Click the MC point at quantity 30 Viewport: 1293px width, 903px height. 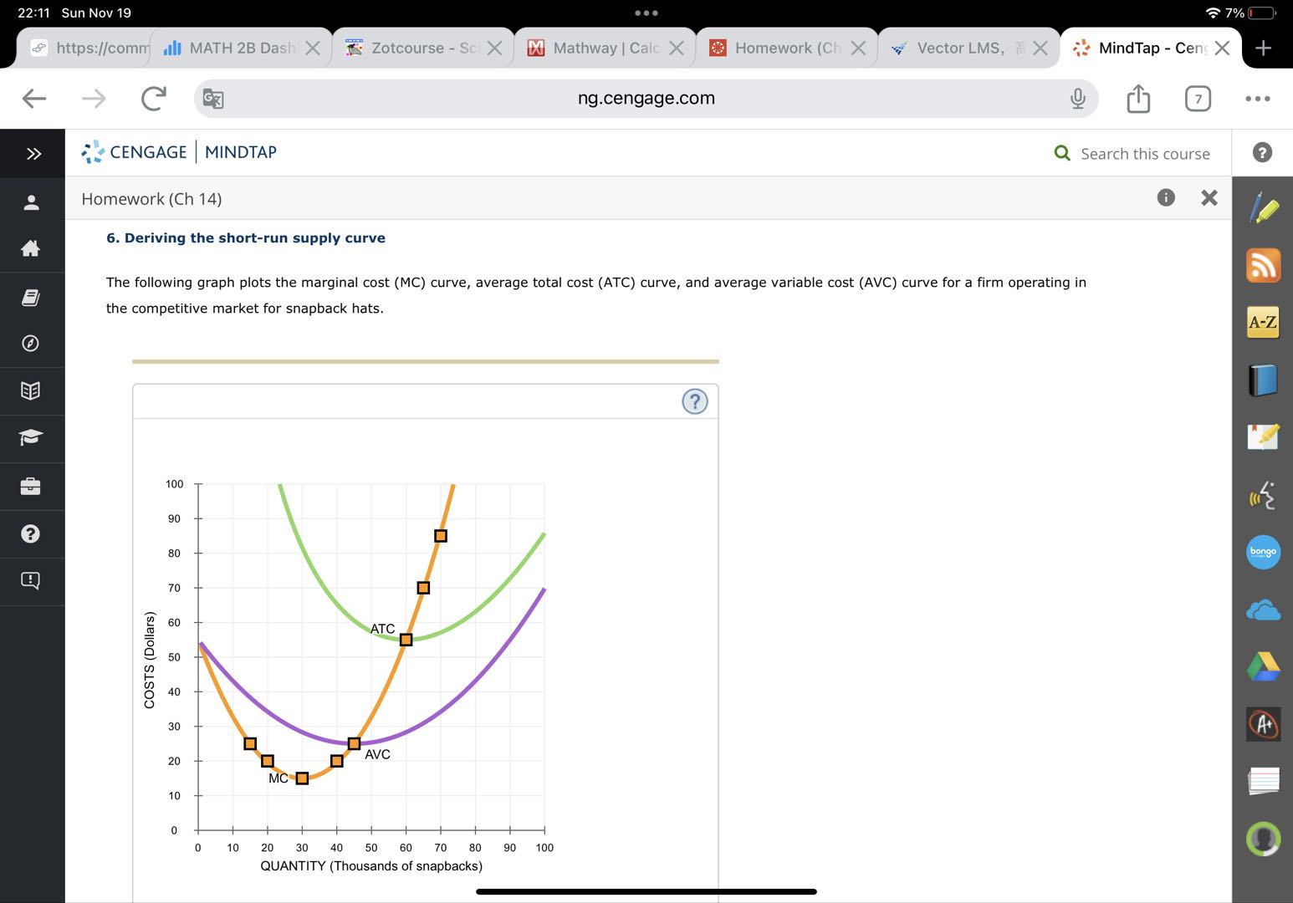click(x=302, y=778)
